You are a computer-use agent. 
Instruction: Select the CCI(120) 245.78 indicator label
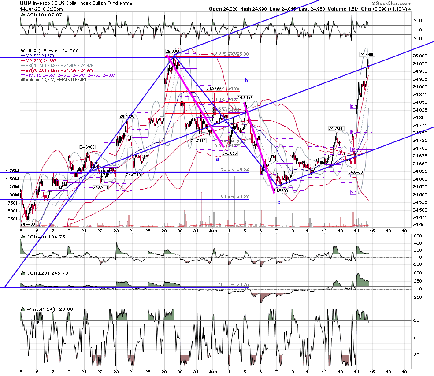coord(47,273)
